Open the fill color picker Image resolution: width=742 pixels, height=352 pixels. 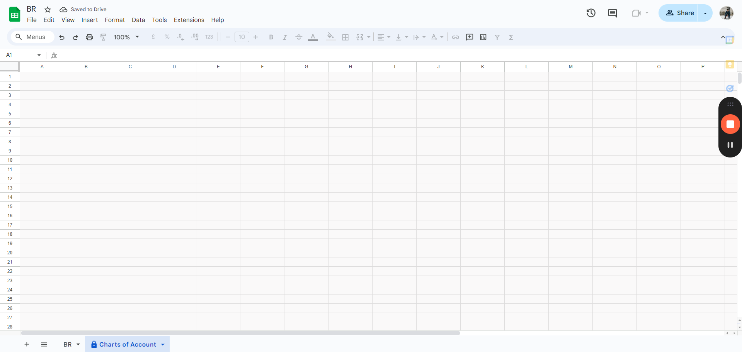click(330, 37)
